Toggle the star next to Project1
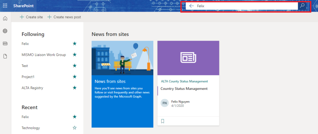Viewport: 318px width, 134px height. pyautogui.click(x=75, y=77)
